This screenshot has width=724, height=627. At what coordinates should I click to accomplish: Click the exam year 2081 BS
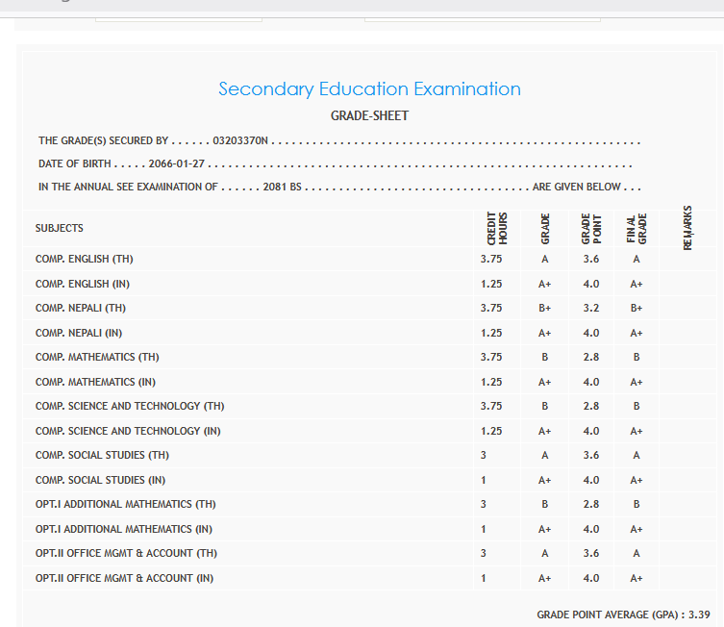283,187
